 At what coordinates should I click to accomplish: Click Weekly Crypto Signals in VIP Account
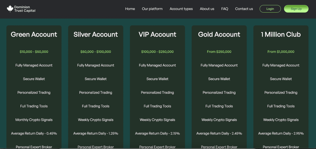pos(157,120)
